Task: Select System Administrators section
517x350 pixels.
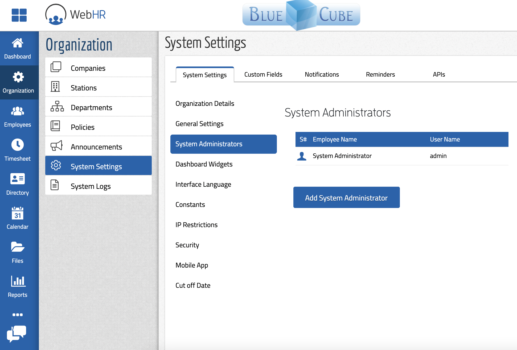Action: tap(224, 144)
